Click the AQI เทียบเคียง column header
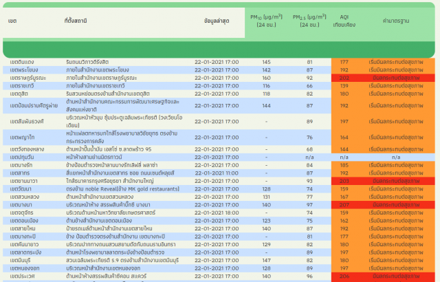Screen dimensions: 440x282 coord(344,21)
